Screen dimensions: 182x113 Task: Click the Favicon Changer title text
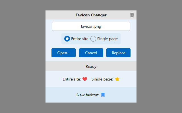(x=91, y=15)
